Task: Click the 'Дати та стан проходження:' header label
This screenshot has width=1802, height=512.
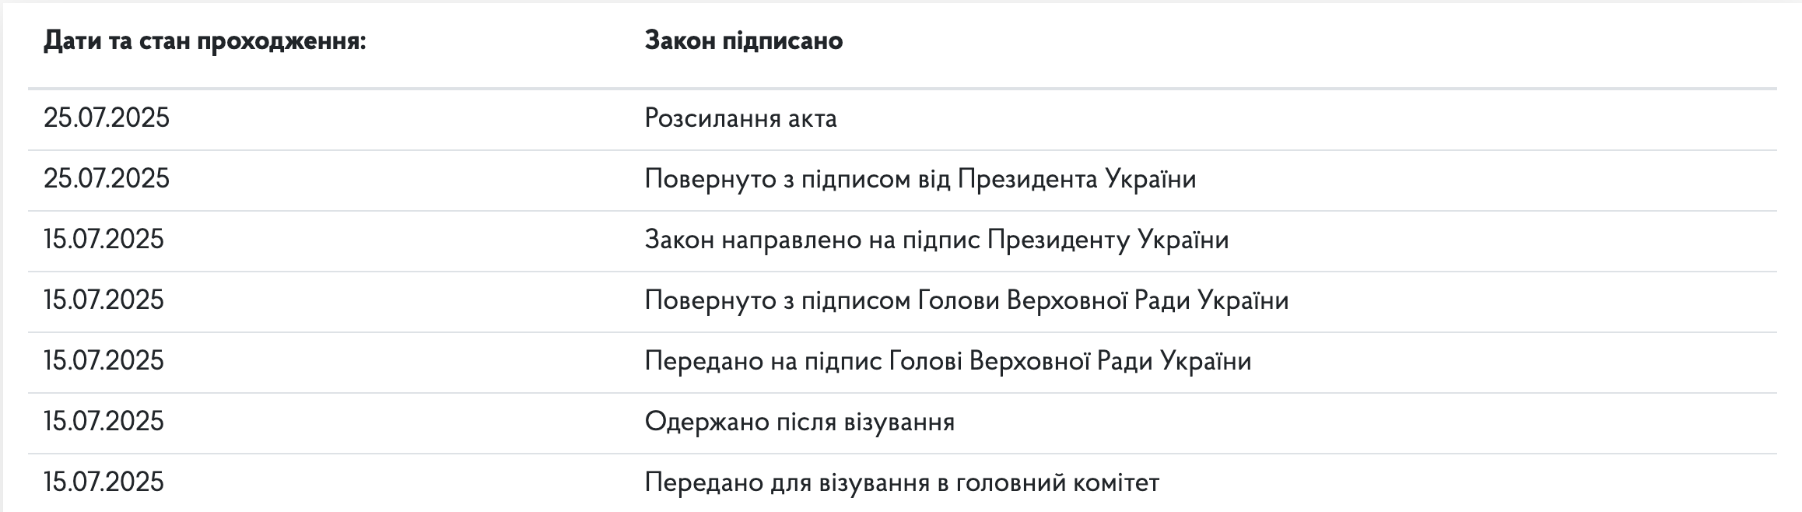Action: point(205,40)
